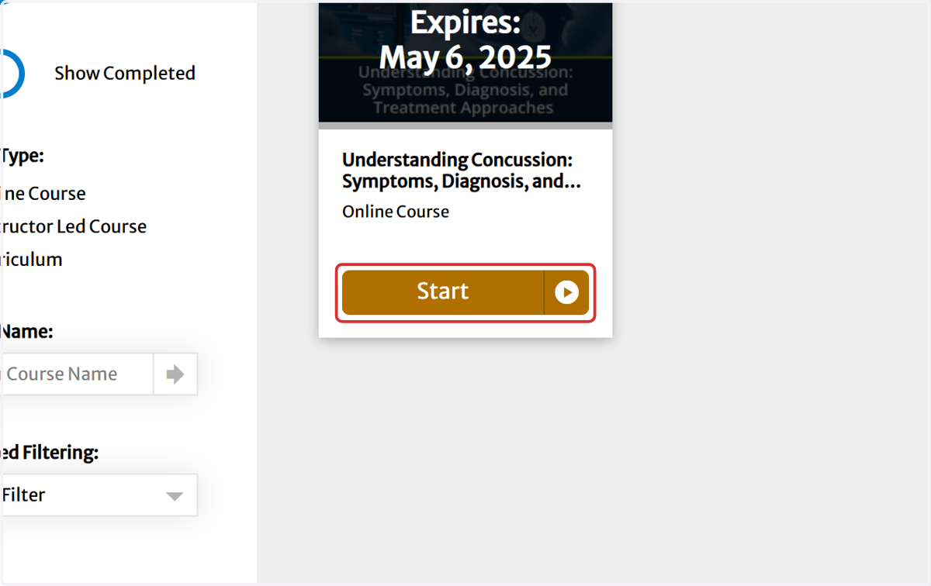Open the concussion course thumbnail image
The height and width of the screenshot is (586, 931).
(x=465, y=62)
